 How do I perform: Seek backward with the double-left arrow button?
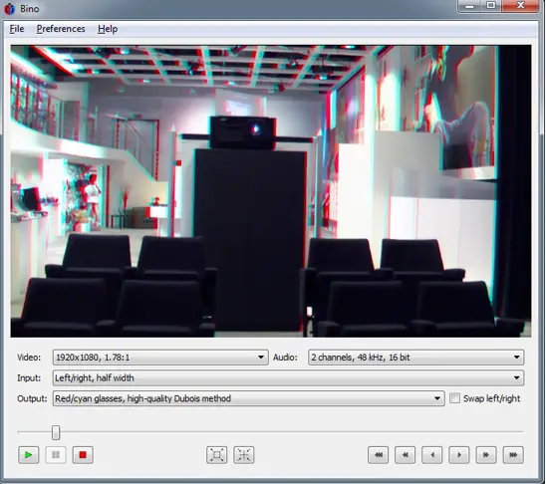405,455
